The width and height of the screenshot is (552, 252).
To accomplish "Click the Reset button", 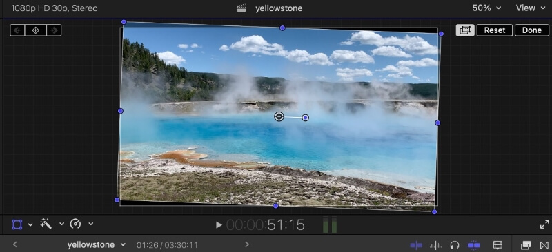I will coord(495,30).
